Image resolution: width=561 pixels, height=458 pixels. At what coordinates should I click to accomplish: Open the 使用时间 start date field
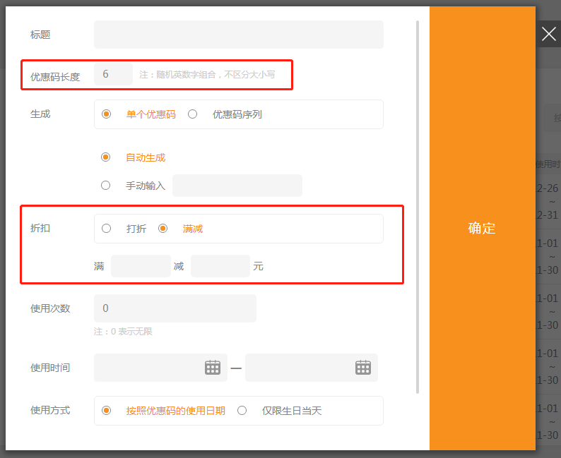(150, 367)
